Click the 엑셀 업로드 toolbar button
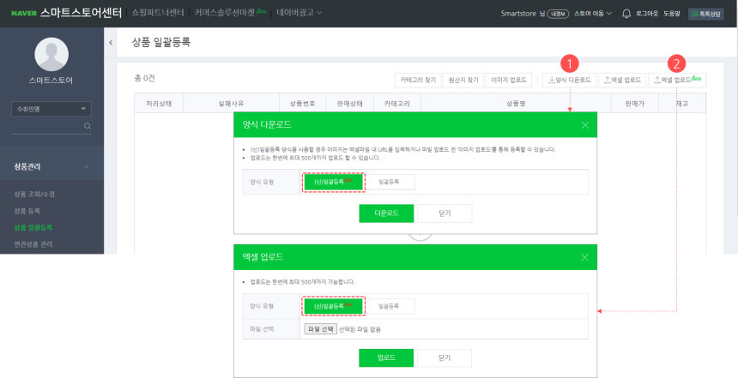738x378 pixels. tap(622, 80)
